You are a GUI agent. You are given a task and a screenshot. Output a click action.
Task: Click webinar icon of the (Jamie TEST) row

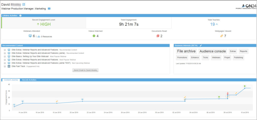tap(9, 63)
